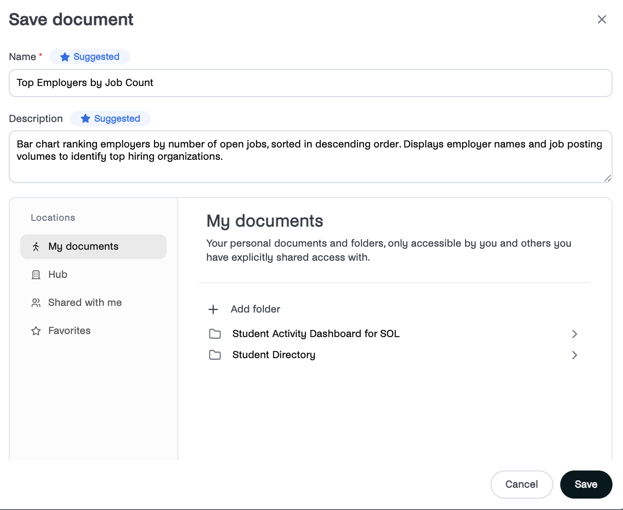The width and height of the screenshot is (623, 510).
Task: Click the Suggested badge next to Name
Action: pyautogui.click(x=90, y=57)
